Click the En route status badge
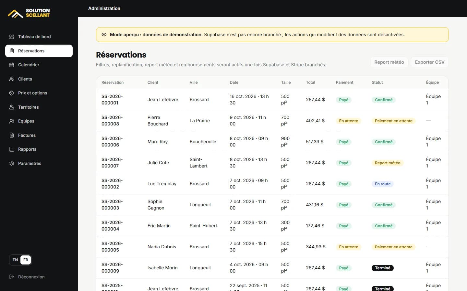This screenshot has width=467, height=291. click(383, 184)
